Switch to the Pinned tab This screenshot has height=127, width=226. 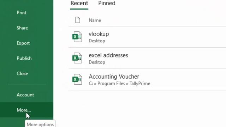(107, 3)
